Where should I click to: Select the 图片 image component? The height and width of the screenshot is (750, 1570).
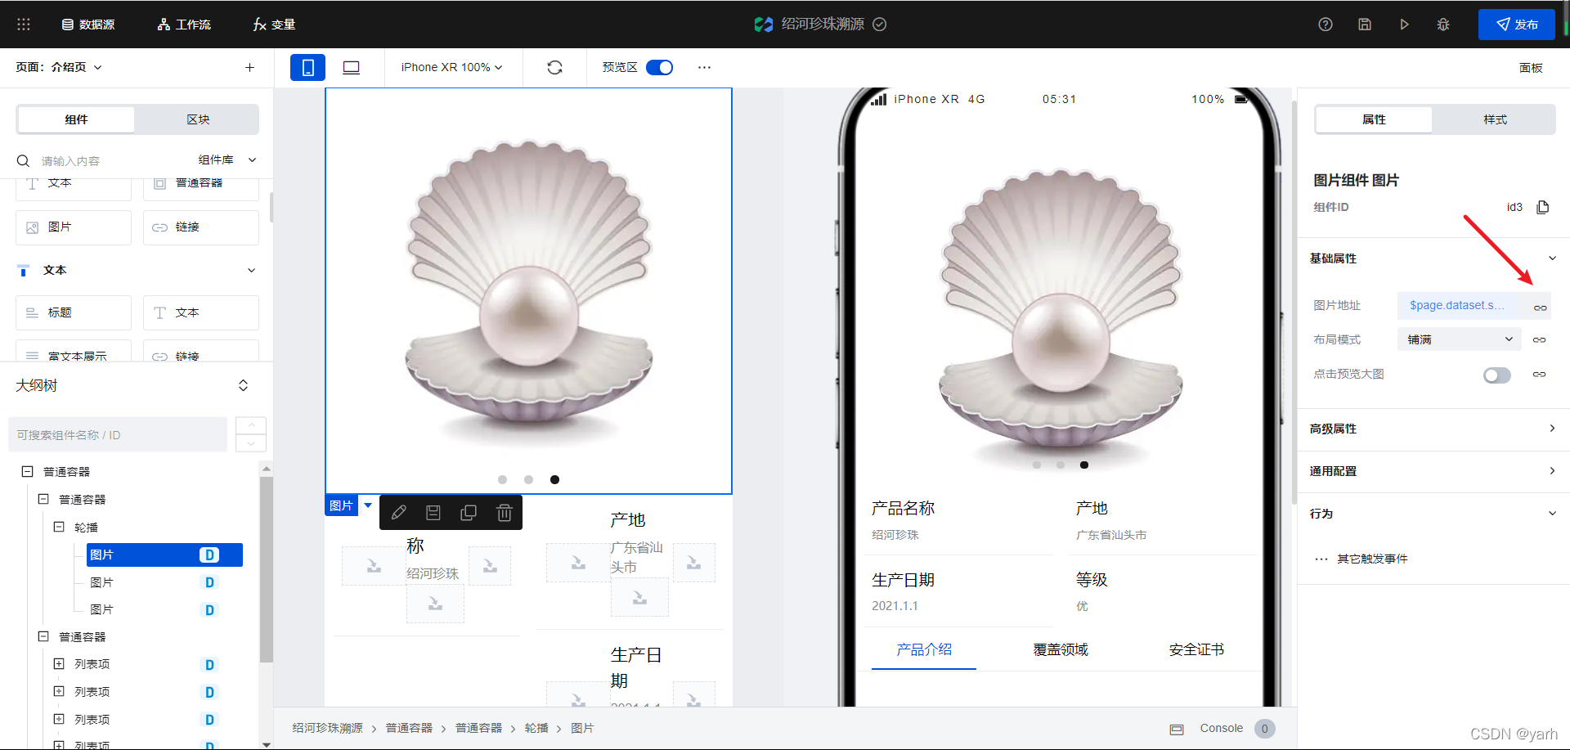[x=74, y=227]
